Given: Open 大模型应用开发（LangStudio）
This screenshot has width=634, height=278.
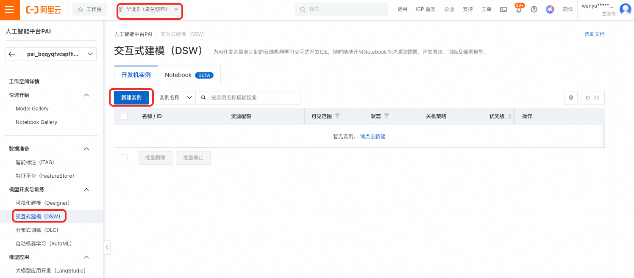Looking at the screenshot, I should [51, 271].
